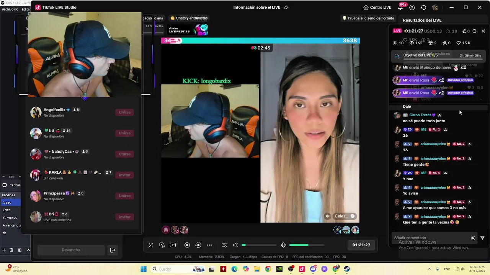This screenshot has width=490, height=275.
Task: Open settings in the LIVE results panel
Action: [x=474, y=31]
